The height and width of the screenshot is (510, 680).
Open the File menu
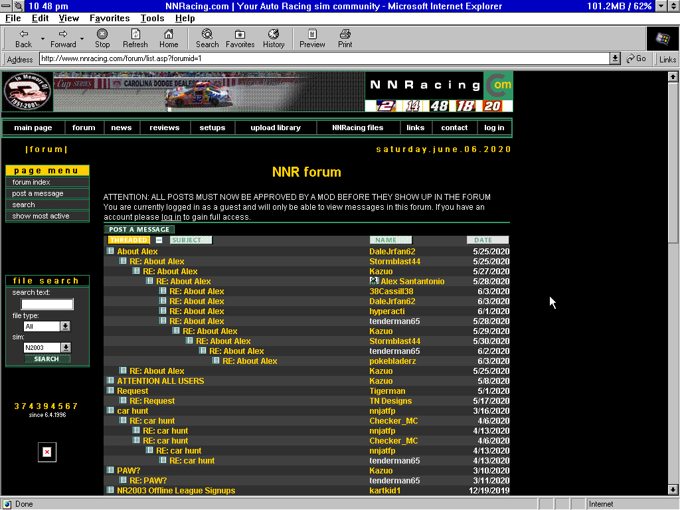pos(13,18)
